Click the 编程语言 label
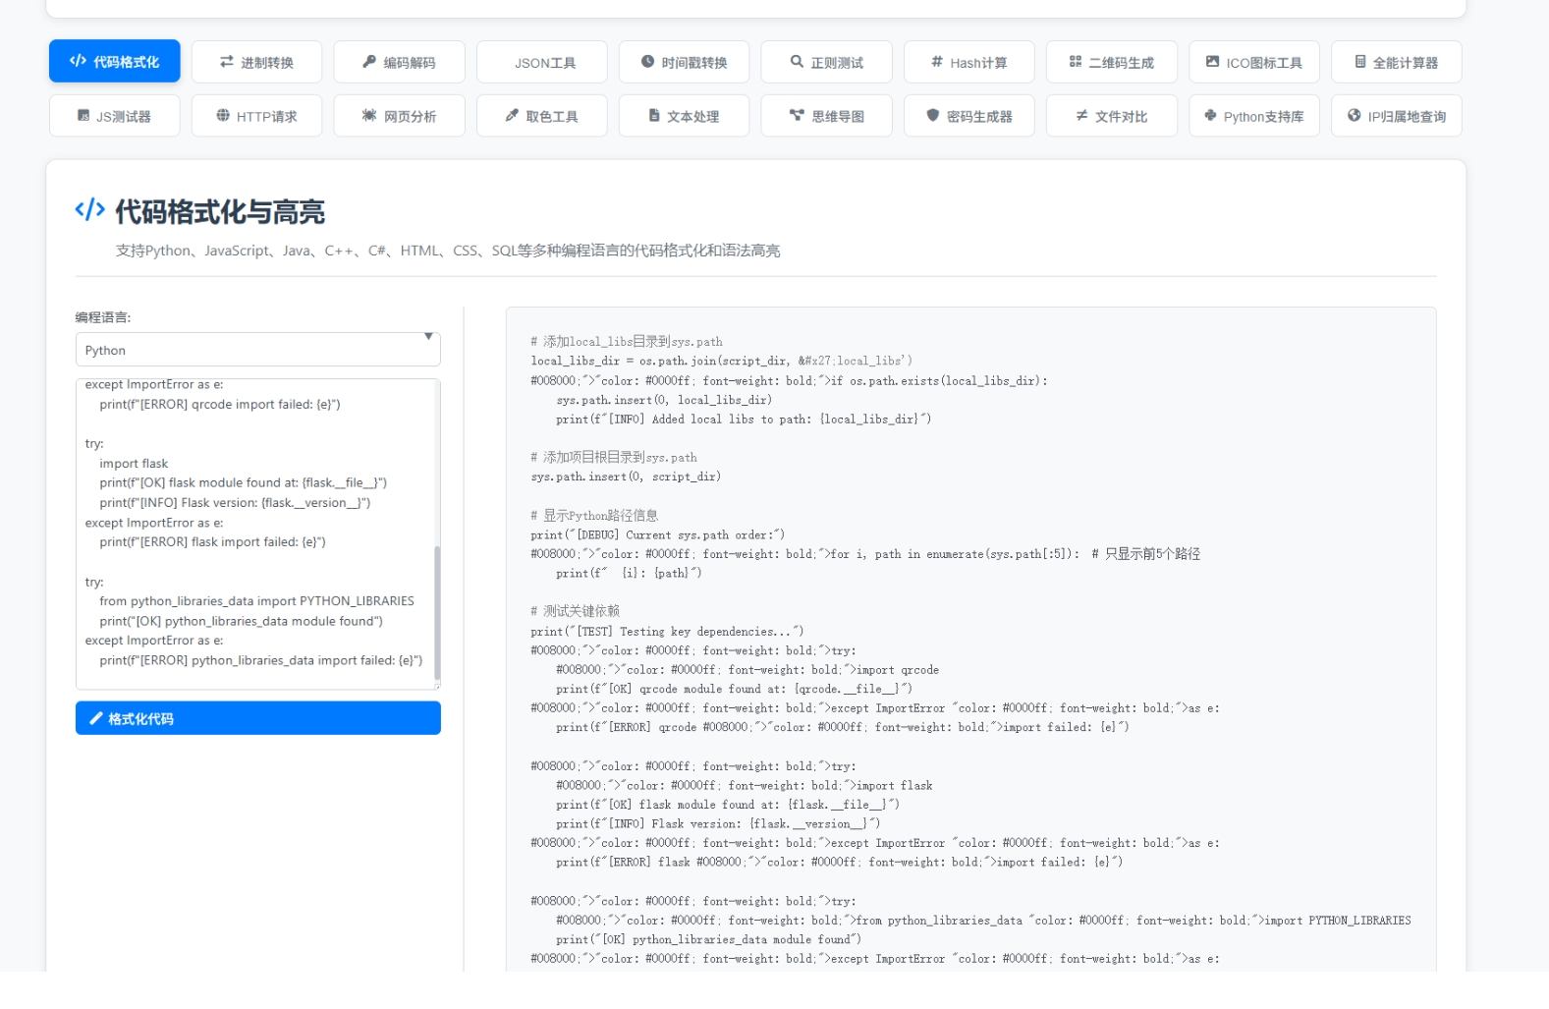 click(103, 317)
